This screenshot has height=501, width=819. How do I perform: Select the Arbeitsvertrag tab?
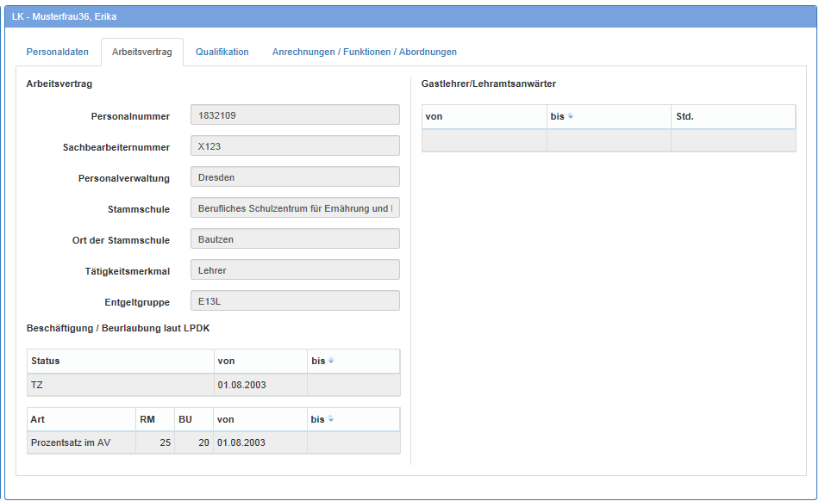click(141, 52)
